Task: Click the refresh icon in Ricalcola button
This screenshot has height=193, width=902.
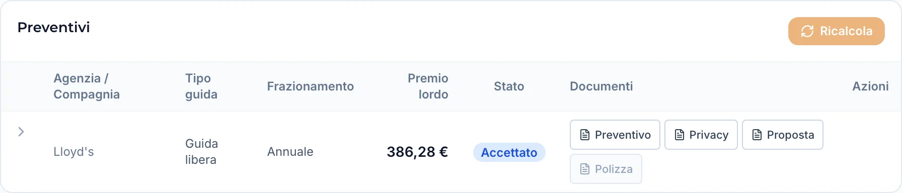Action: click(x=807, y=31)
